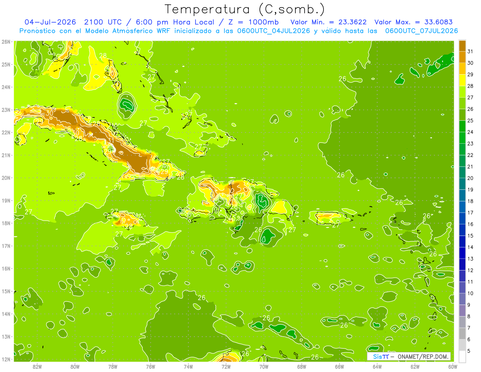Click the 66W longitude label
Viewport: 481px width, 372px height.
click(340, 366)
